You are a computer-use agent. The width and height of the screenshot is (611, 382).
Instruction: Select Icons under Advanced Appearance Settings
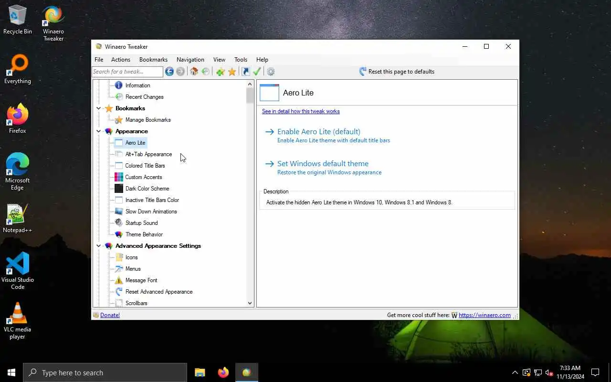click(x=131, y=257)
